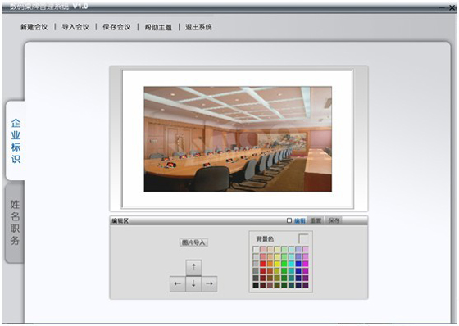Enable the 编辑 checkbox
This screenshot has width=459, height=326.
[289, 220]
